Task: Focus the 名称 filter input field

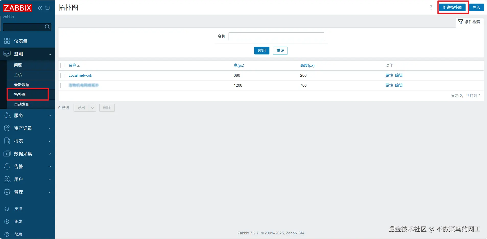Action: 276,36
